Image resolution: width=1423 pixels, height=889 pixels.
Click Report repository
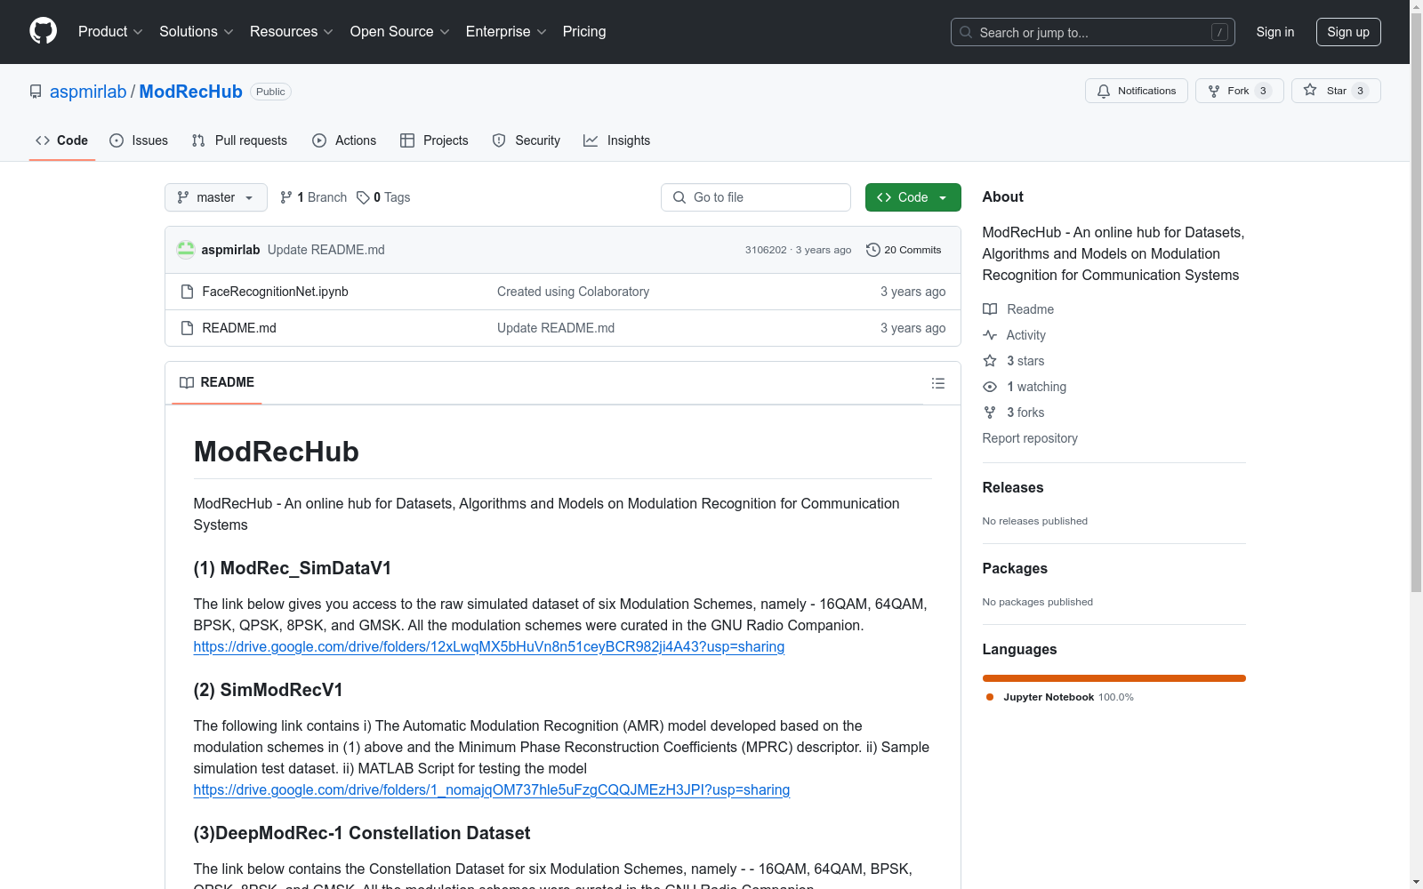coord(1030,438)
